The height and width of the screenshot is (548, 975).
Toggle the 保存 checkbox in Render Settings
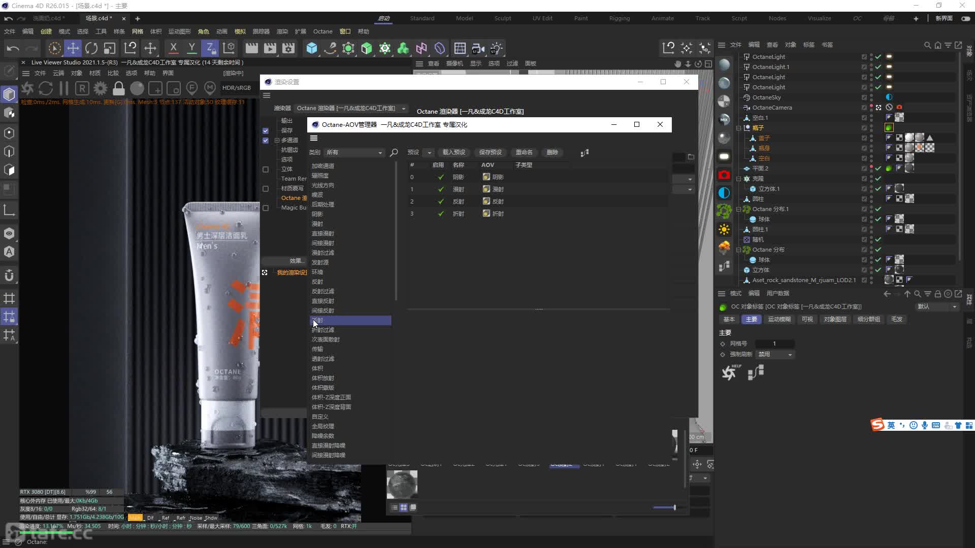(x=266, y=131)
